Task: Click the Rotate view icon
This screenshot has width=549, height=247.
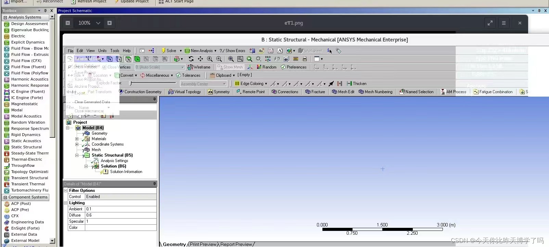Action: 191,59
